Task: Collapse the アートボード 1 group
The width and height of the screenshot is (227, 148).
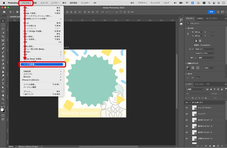Action: pos(190,103)
